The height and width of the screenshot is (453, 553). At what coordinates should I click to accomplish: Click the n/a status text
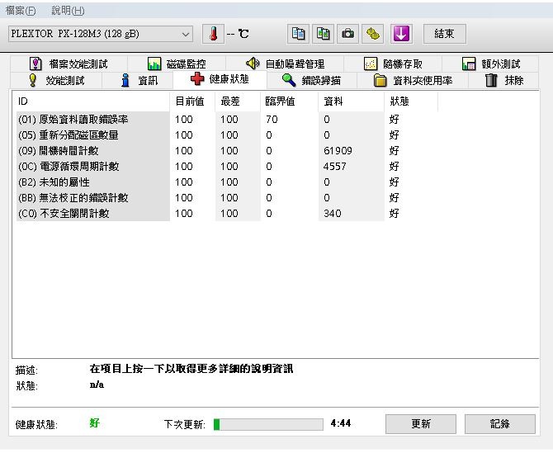[x=97, y=385]
